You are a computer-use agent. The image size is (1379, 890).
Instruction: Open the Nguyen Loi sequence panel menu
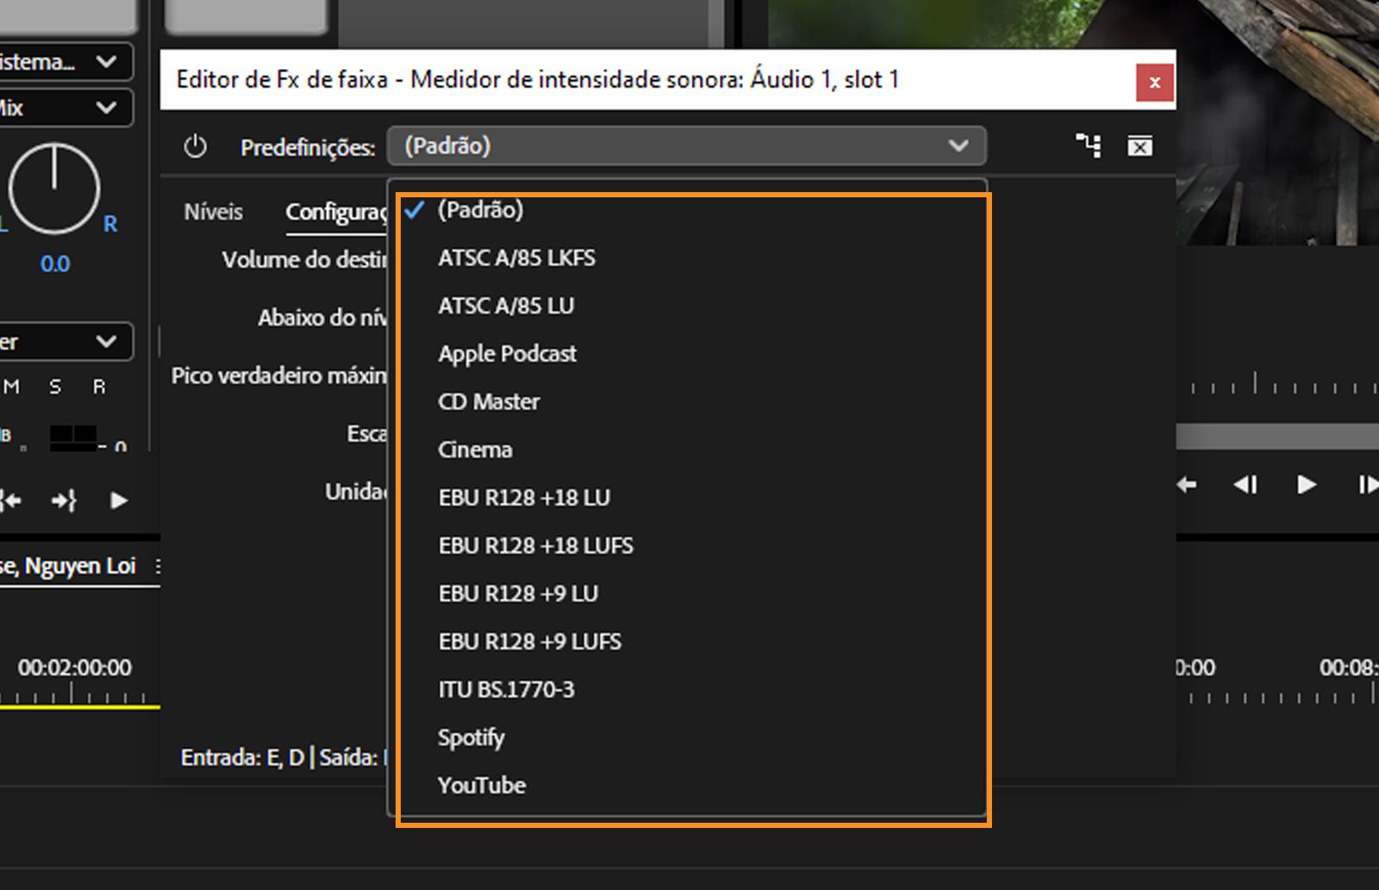158,566
